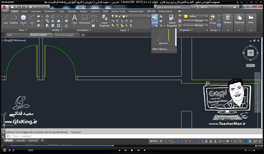
Task: Switch to the Manage ribbon tab
Action: coord(72,11)
